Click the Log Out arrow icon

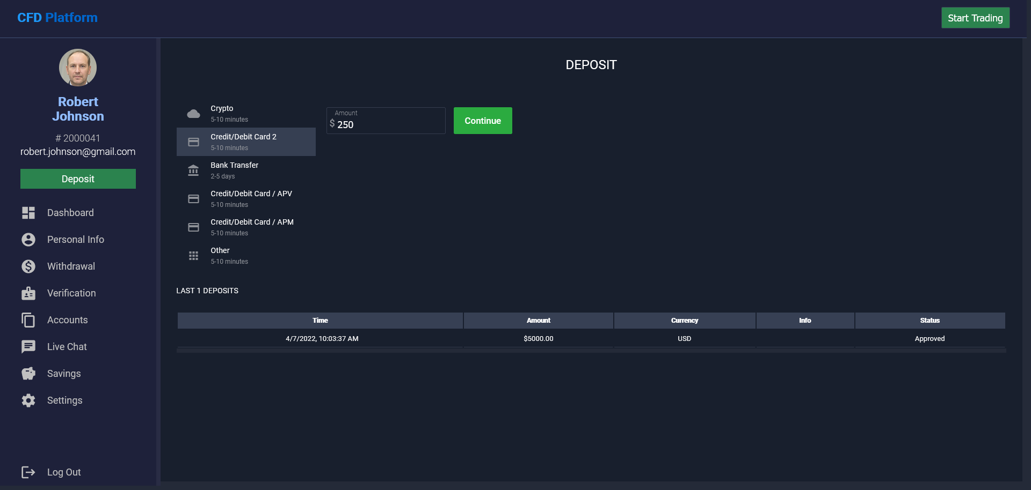28,472
